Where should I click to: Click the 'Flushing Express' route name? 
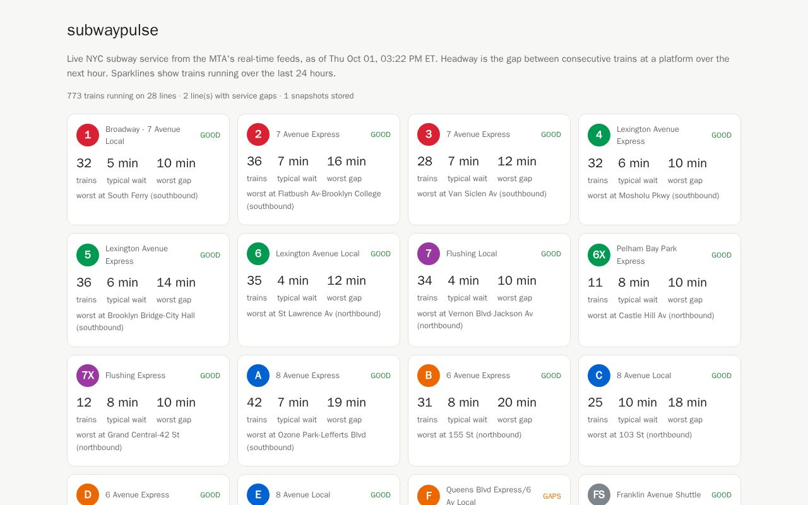click(x=135, y=376)
